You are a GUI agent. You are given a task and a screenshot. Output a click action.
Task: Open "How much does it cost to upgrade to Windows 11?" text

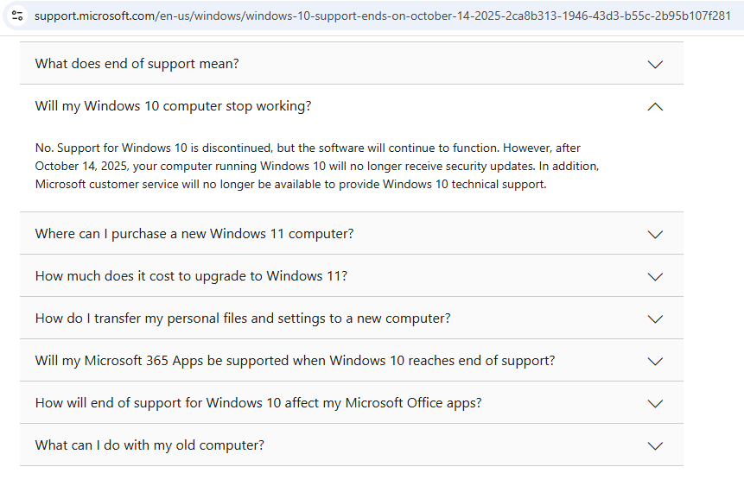(x=191, y=276)
